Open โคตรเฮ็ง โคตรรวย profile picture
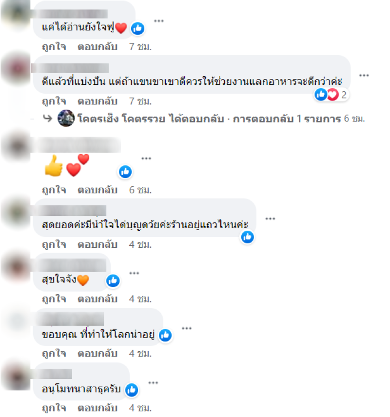The image size is (390, 417). (x=66, y=118)
